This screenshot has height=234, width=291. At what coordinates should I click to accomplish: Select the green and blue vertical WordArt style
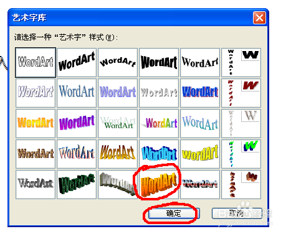(x=241, y=154)
